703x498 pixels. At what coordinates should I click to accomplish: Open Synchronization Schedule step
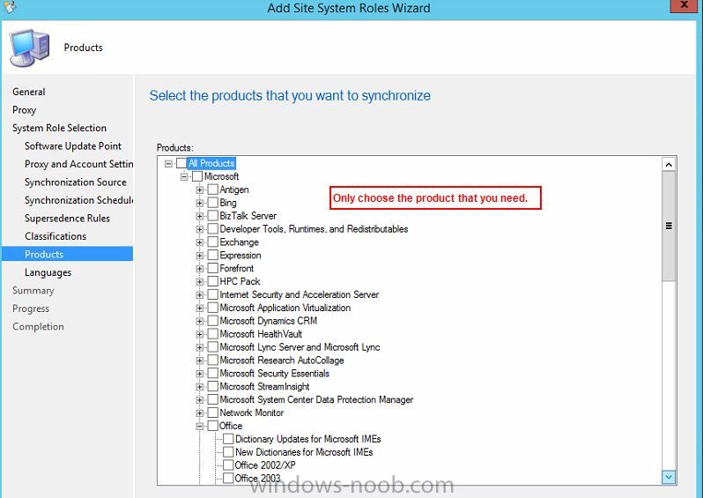[79, 200]
